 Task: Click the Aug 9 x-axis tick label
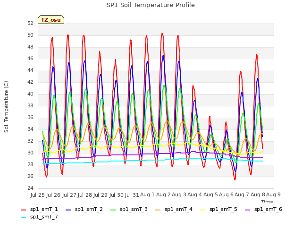pyautogui.click(x=274, y=194)
